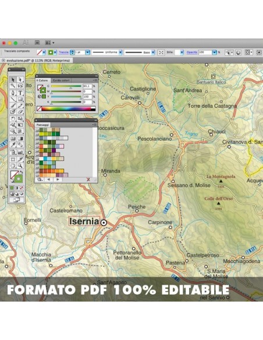
Task: Open swatch libraries menu in Paesaggi panel
Action: (40, 179)
